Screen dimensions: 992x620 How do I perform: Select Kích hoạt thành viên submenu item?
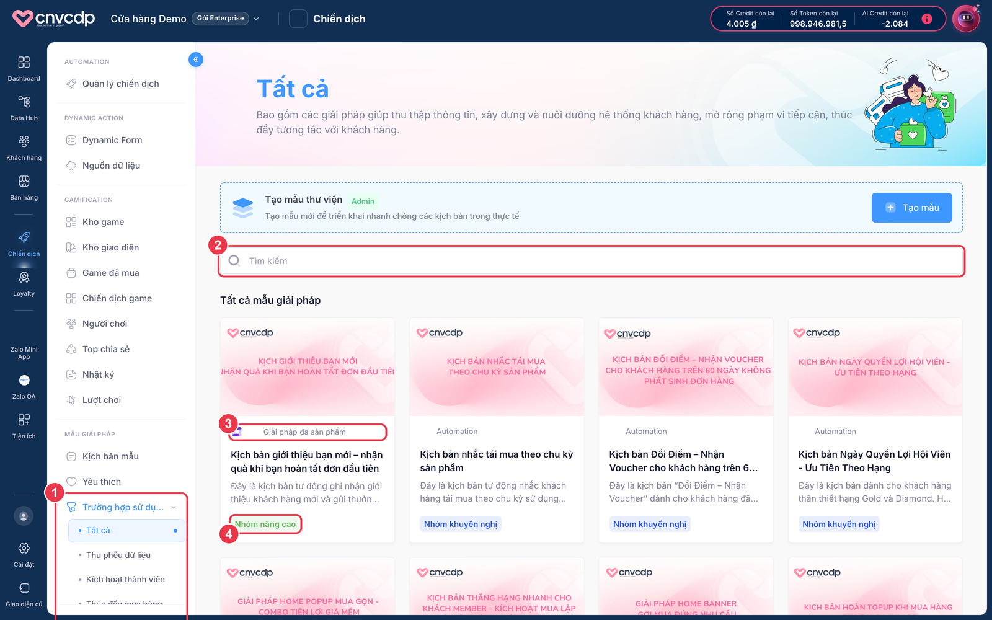click(126, 580)
